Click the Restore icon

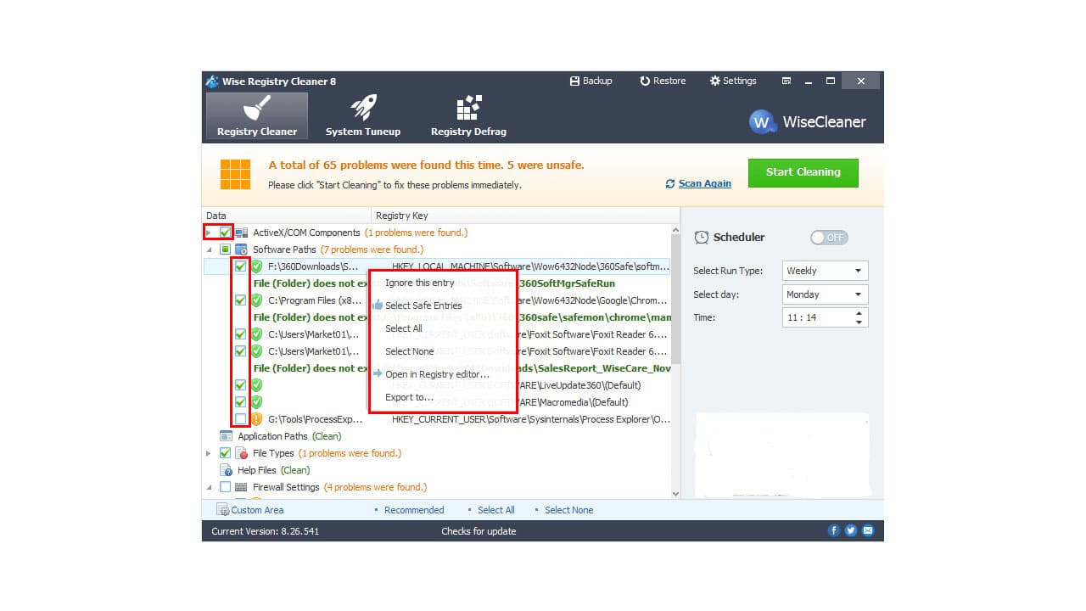coord(663,81)
